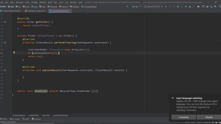The height and width of the screenshot is (124, 221).
Task: Open the Build tool window
Action: click(26, 119)
